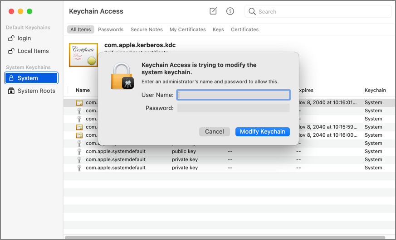Image resolution: width=396 pixels, height=240 pixels.
Task: Select the System keychain
Action: (x=31, y=78)
